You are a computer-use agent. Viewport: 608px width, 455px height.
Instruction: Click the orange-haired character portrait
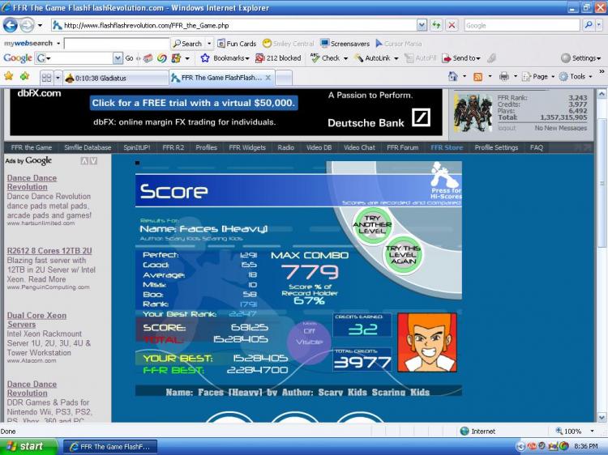pyautogui.click(x=427, y=342)
